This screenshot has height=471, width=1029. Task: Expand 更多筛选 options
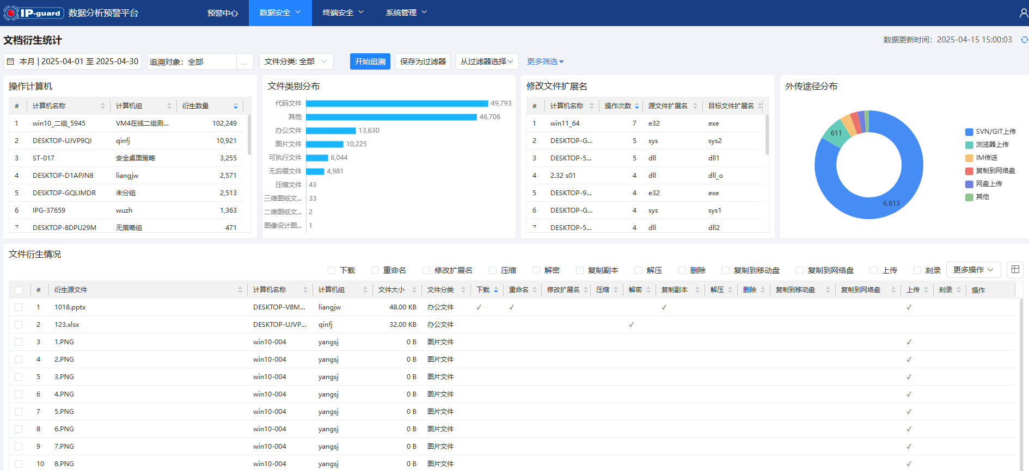coord(545,61)
